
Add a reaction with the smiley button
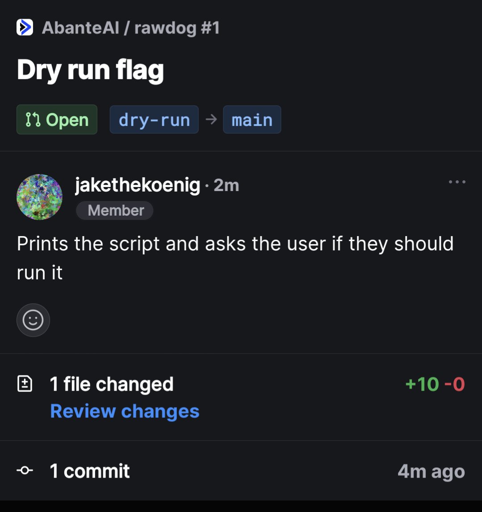tap(33, 320)
